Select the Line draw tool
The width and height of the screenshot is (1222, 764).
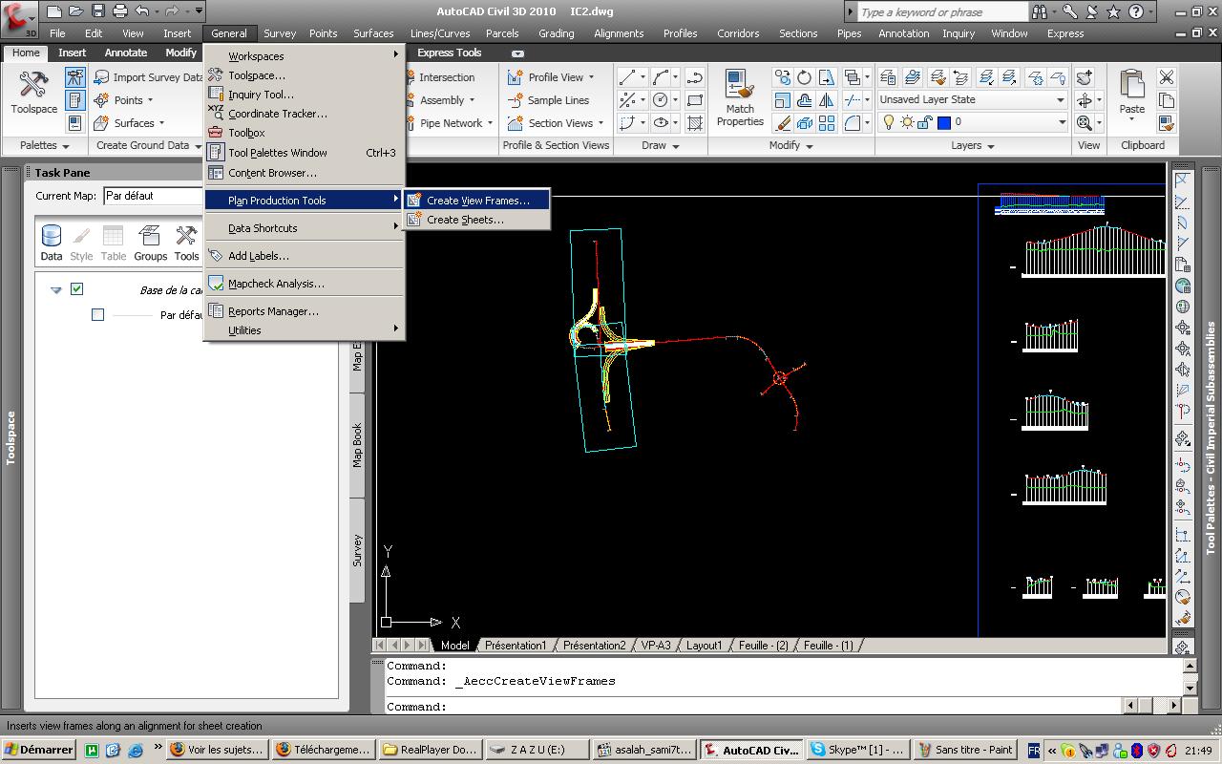click(x=627, y=77)
